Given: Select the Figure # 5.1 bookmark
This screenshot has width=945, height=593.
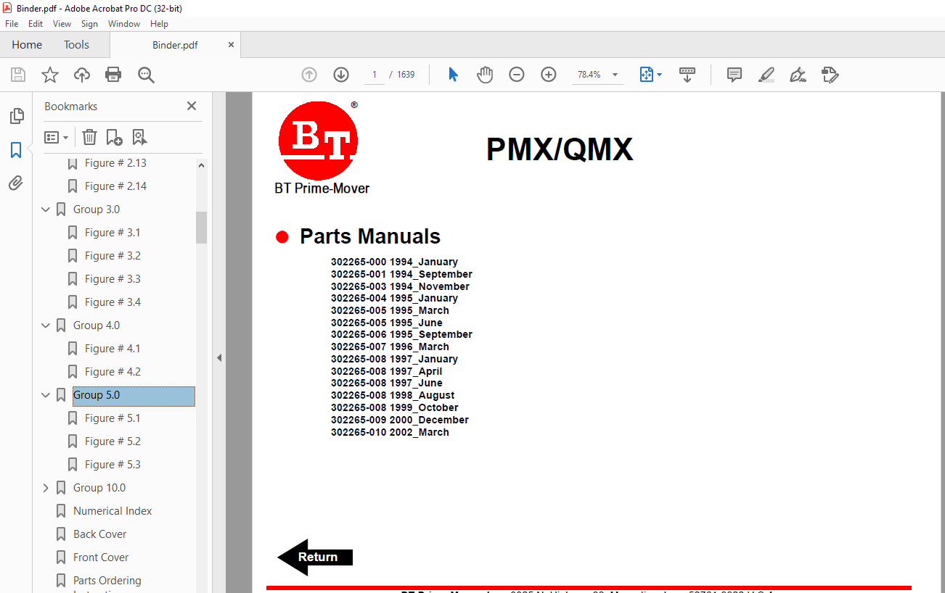Looking at the screenshot, I should coord(112,418).
